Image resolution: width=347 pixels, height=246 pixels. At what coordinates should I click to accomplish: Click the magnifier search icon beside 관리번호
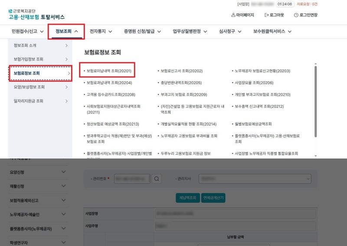click(x=157, y=178)
